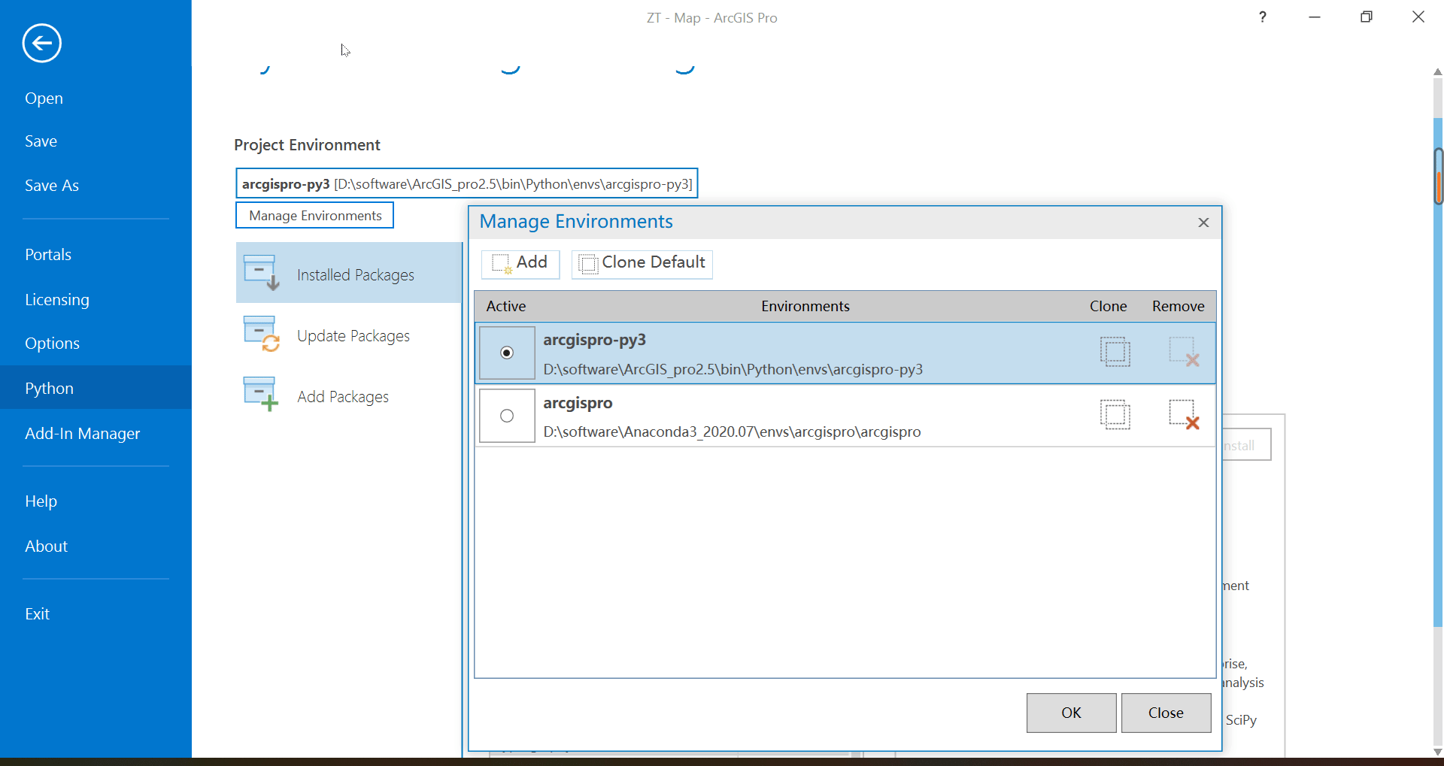
Task: Click the Project Environment path field
Action: [467, 183]
